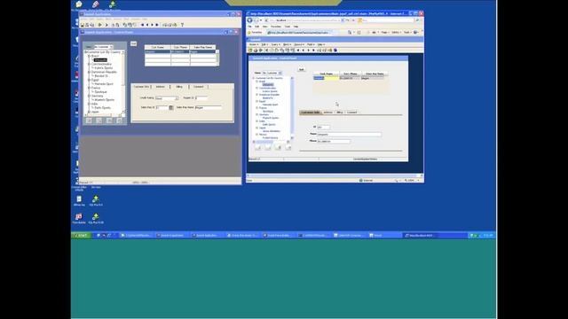
Task: Click the Exit button in the browser form
Action: click(301, 69)
